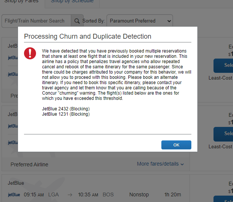Click the 09:15 AM departure time
Screen dimensions: 233x202
tap(34, 194)
